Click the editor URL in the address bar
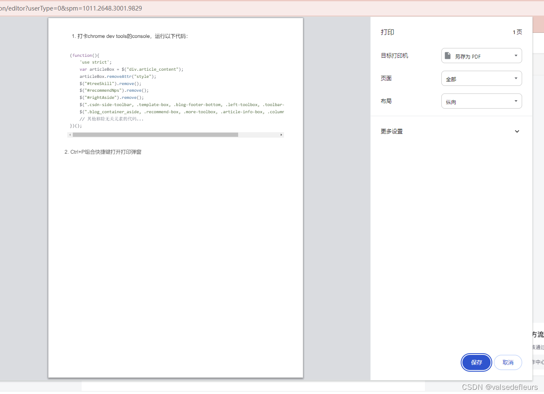The width and height of the screenshot is (544, 394). click(x=72, y=8)
